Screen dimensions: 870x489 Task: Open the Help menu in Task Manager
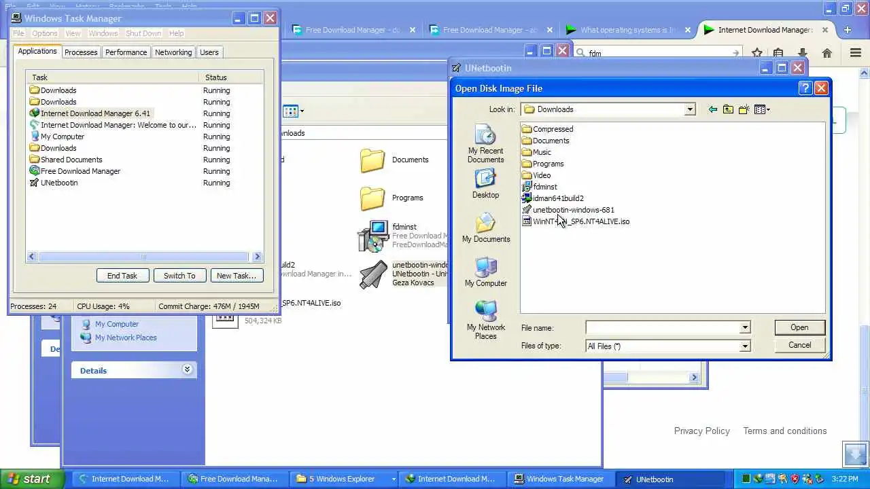click(176, 33)
